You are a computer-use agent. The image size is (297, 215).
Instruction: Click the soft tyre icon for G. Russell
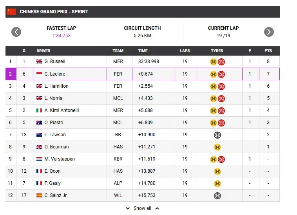pyautogui.click(x=221, y=61)
